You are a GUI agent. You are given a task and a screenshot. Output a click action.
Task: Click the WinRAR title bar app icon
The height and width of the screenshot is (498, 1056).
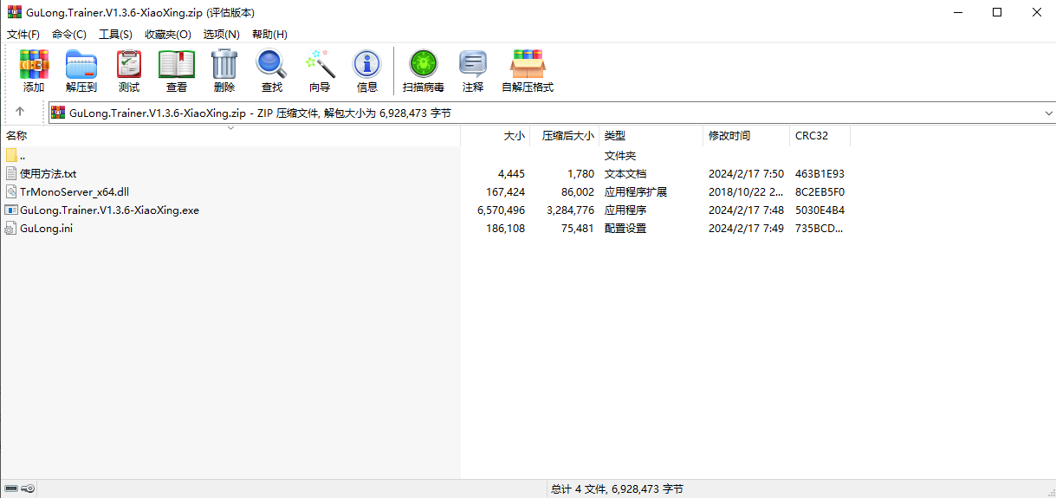[14, 12]
